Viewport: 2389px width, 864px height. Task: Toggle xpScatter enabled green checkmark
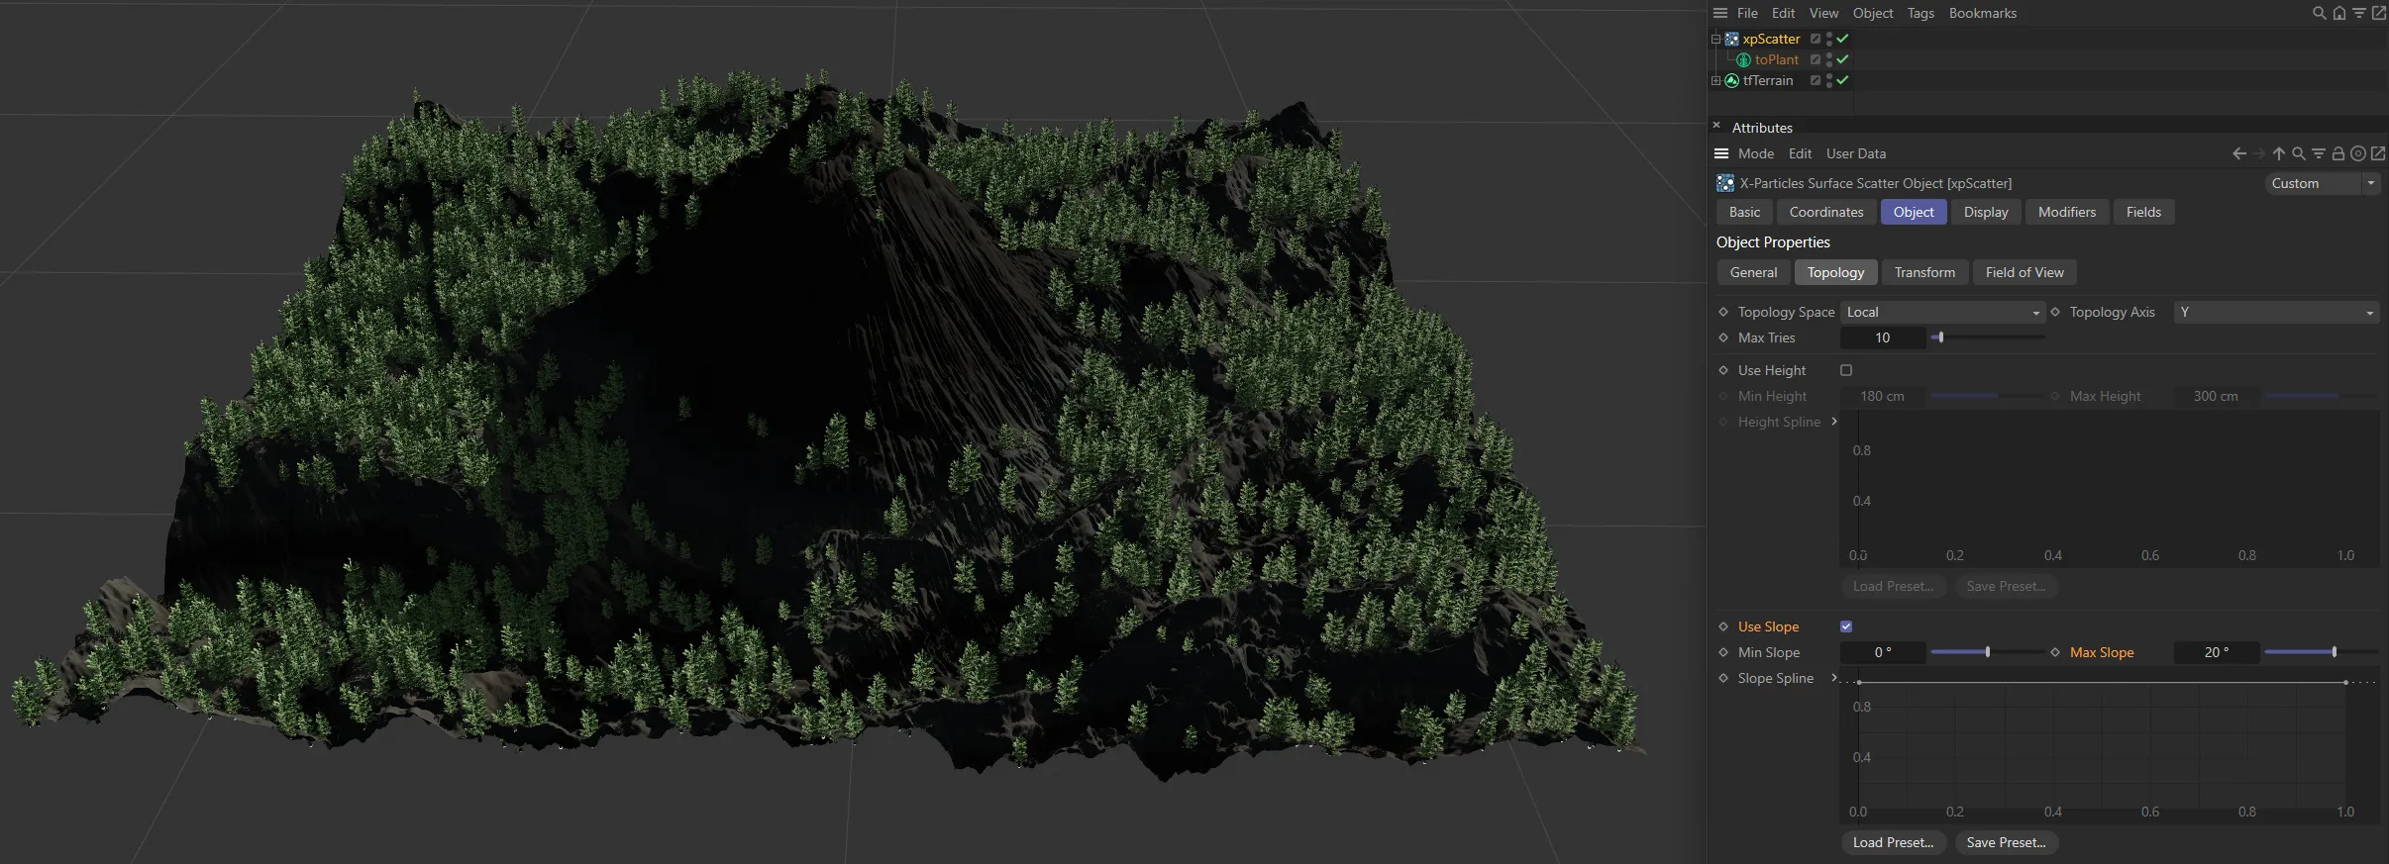click(1842, 39)
